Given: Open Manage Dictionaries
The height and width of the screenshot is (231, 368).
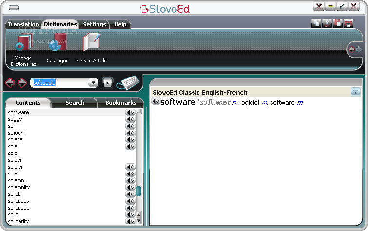Looking at the screenshot, I should tap(23, 50).
